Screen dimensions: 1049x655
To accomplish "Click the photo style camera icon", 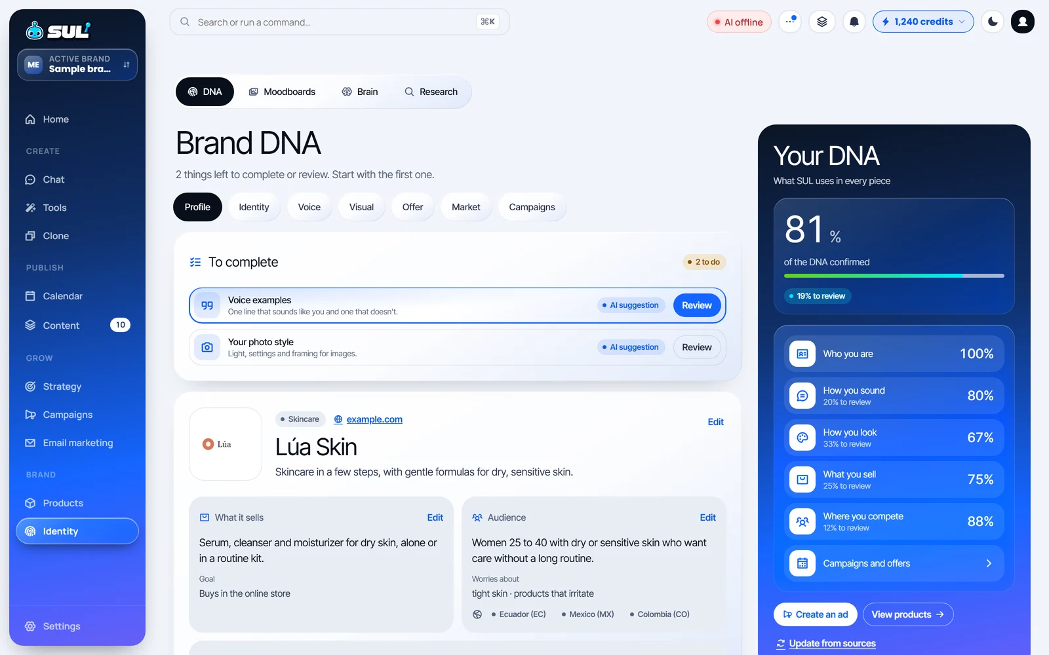I will tap(207, 347).
